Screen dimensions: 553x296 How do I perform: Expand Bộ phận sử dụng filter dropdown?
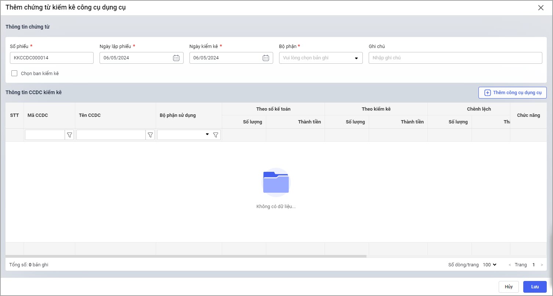tap(207, 135)
